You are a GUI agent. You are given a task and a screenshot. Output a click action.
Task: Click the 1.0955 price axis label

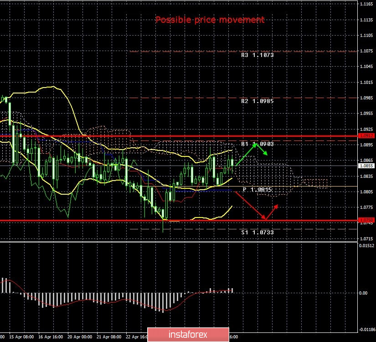[x=366, y=114]
